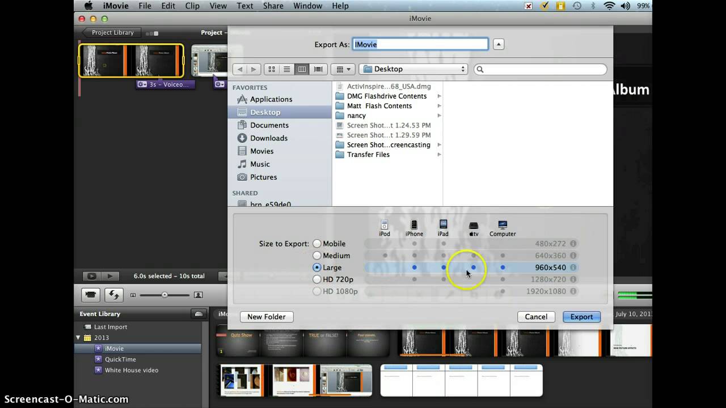Switch file browser to icon view
The height and width of the screenshot is (408, 726).
coord(272,69)
